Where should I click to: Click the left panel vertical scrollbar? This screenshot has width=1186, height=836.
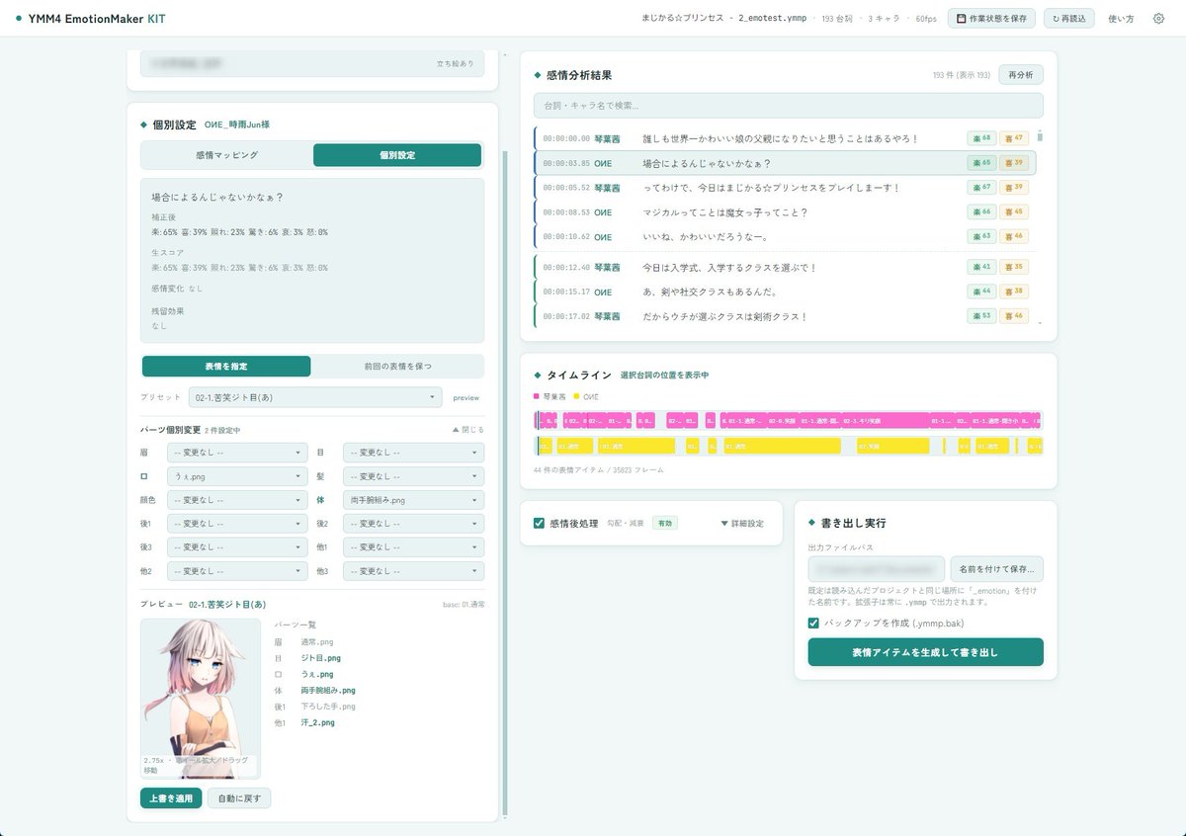tap(505, 482)
